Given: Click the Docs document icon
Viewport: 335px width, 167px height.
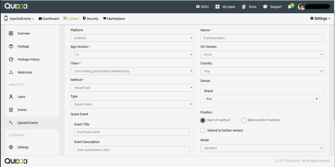Looking at the screenshot, I should [244, 7].
